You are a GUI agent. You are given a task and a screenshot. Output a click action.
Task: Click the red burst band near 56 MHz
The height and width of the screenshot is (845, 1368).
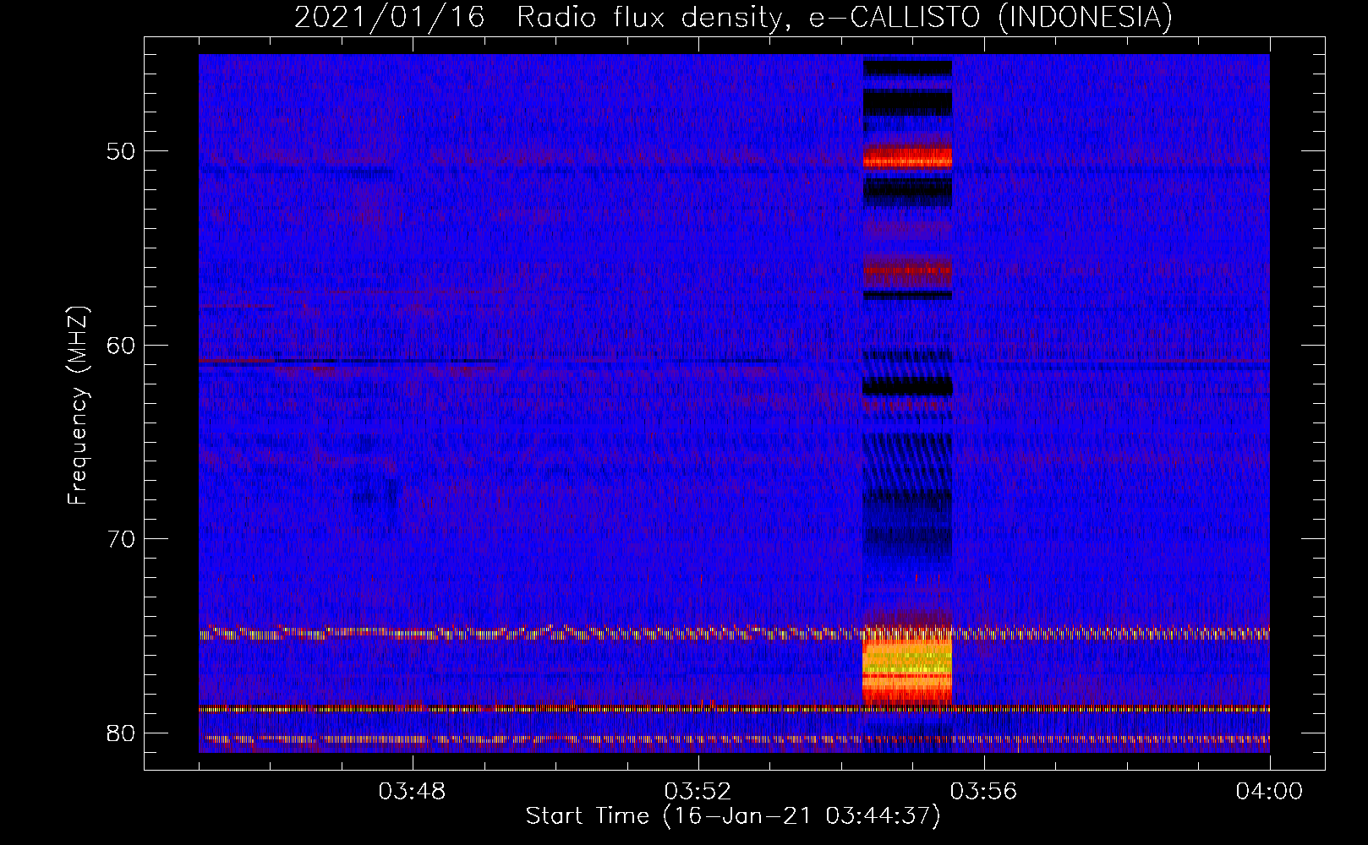[x=907, y=271]
